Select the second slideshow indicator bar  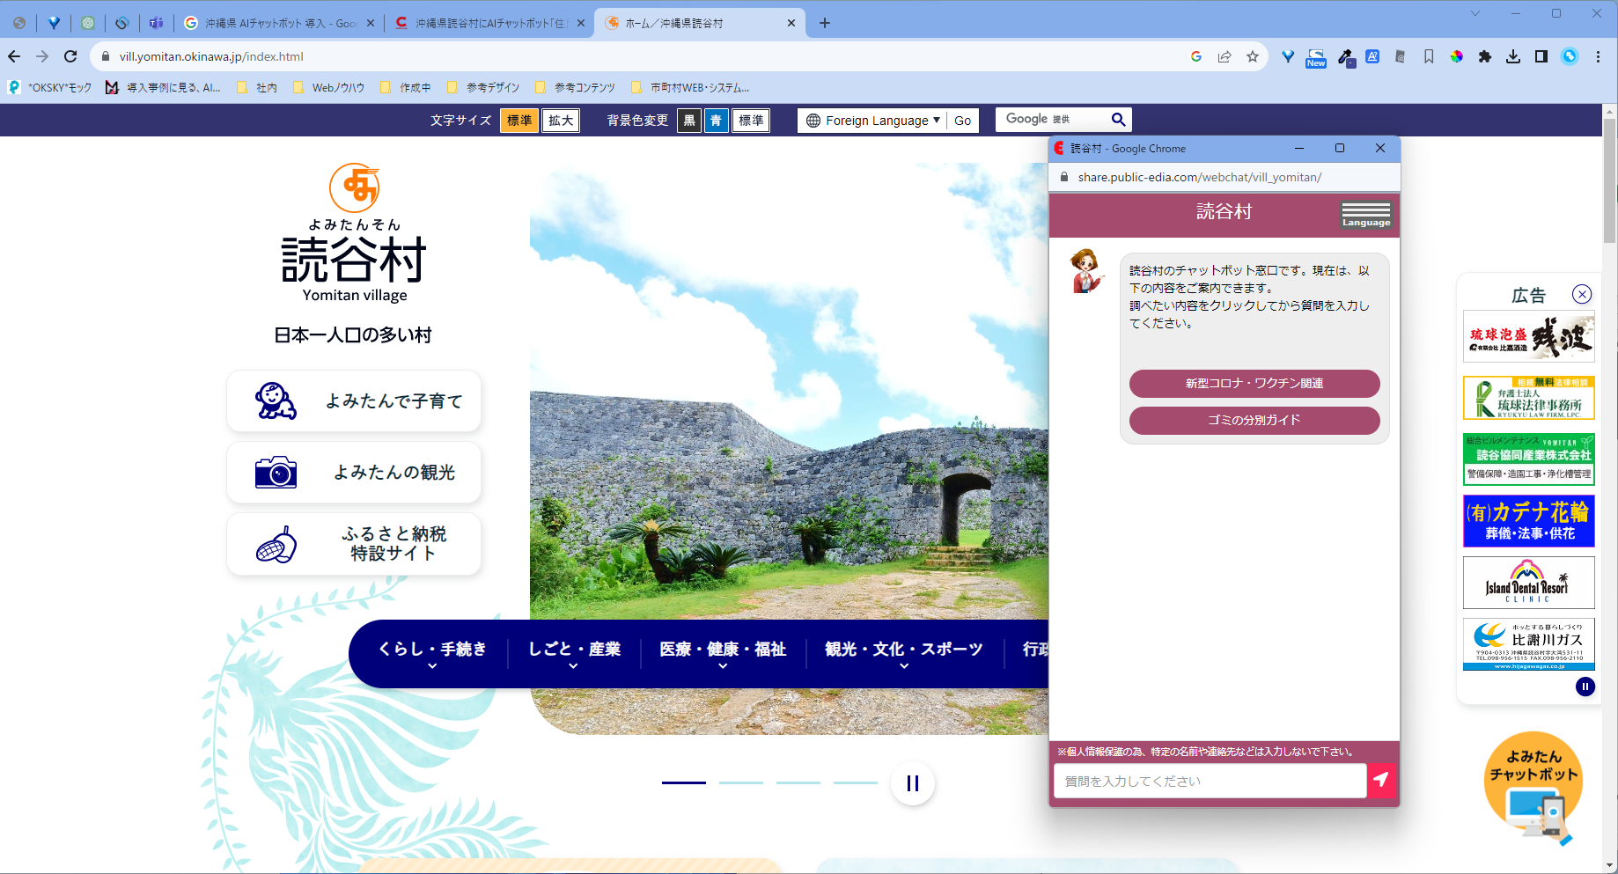point(741,782)
